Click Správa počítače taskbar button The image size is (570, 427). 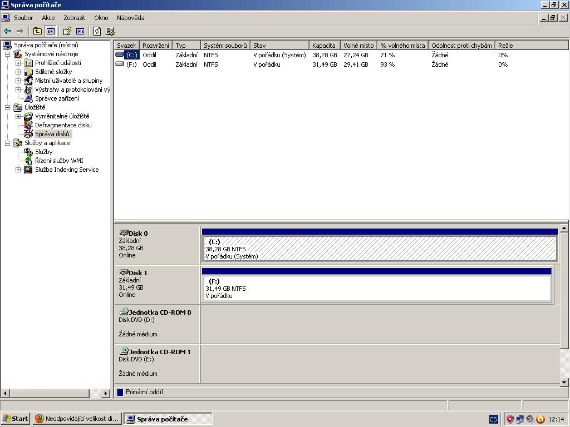coord(168,419)
